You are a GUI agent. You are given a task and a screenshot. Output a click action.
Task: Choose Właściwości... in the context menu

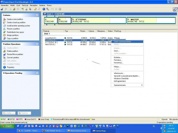(x=127, y=73)
